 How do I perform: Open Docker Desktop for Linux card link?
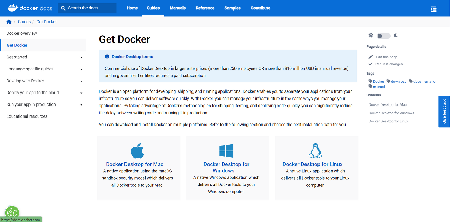coord(313,164)
